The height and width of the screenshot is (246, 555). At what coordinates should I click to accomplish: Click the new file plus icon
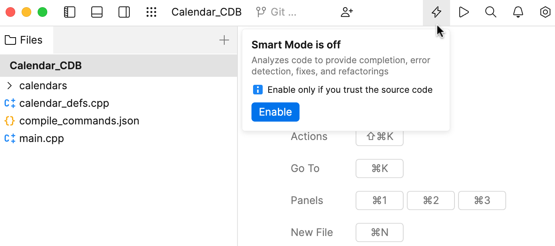pos(224,40)
